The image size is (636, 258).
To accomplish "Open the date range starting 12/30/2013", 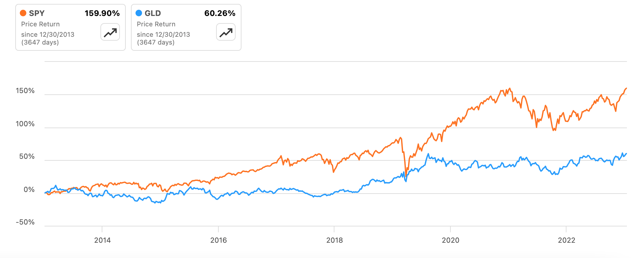I will tap(48, 34).
